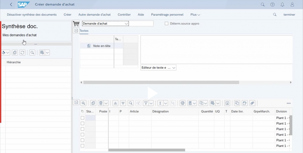The width and height of the screenshot is (303, 153).
Task: Click the shopping cart icon
Action: click(76, 24)
